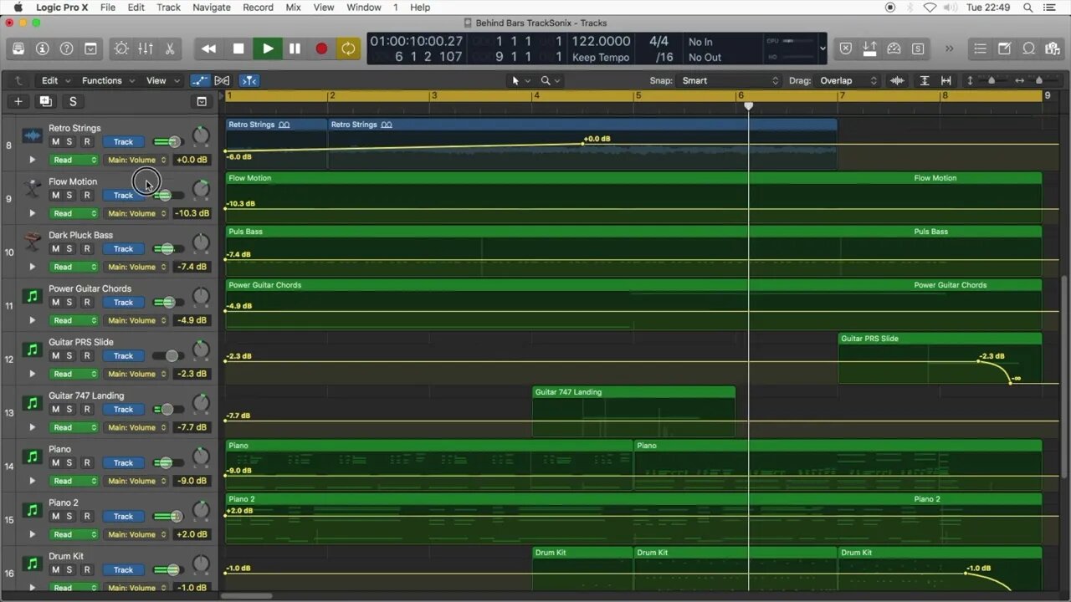Click the Rewind transport button
The height and width of the screenshot is (602, 1071).
pos(209,48)
